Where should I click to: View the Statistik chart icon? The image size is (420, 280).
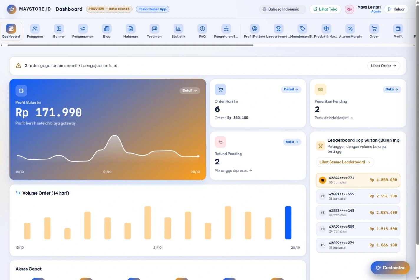178,29
